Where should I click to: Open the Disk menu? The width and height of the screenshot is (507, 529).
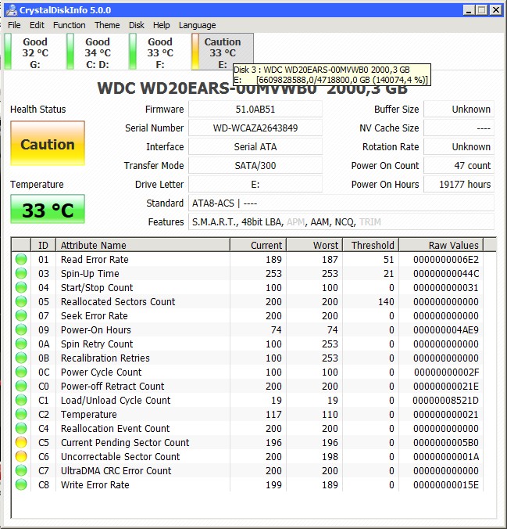[x=137, y=25]
